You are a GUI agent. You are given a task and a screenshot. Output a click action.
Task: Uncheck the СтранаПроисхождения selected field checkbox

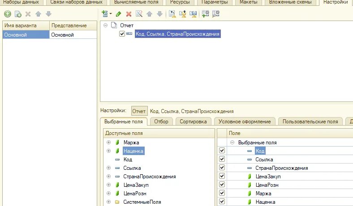[222, 168]
